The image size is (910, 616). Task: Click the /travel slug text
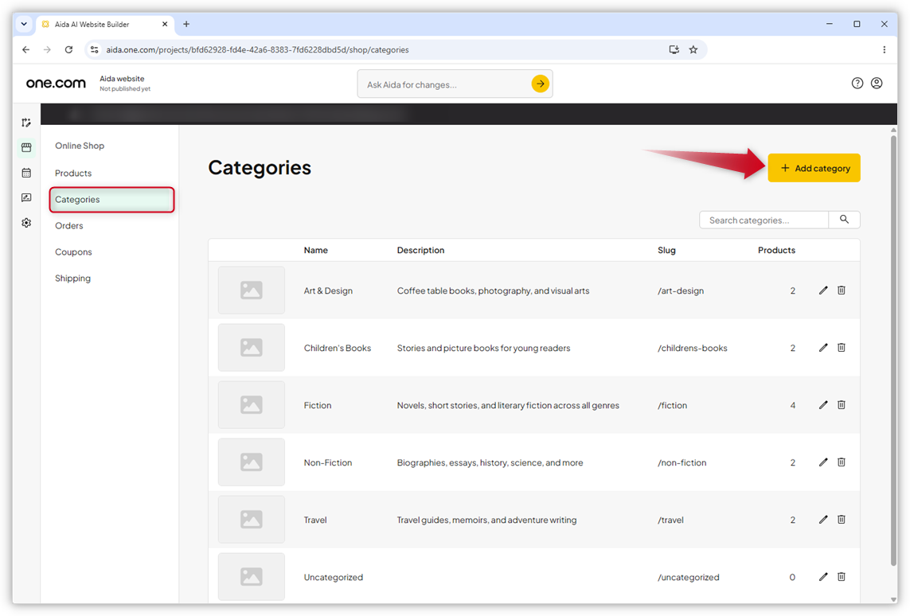[670, 520]
